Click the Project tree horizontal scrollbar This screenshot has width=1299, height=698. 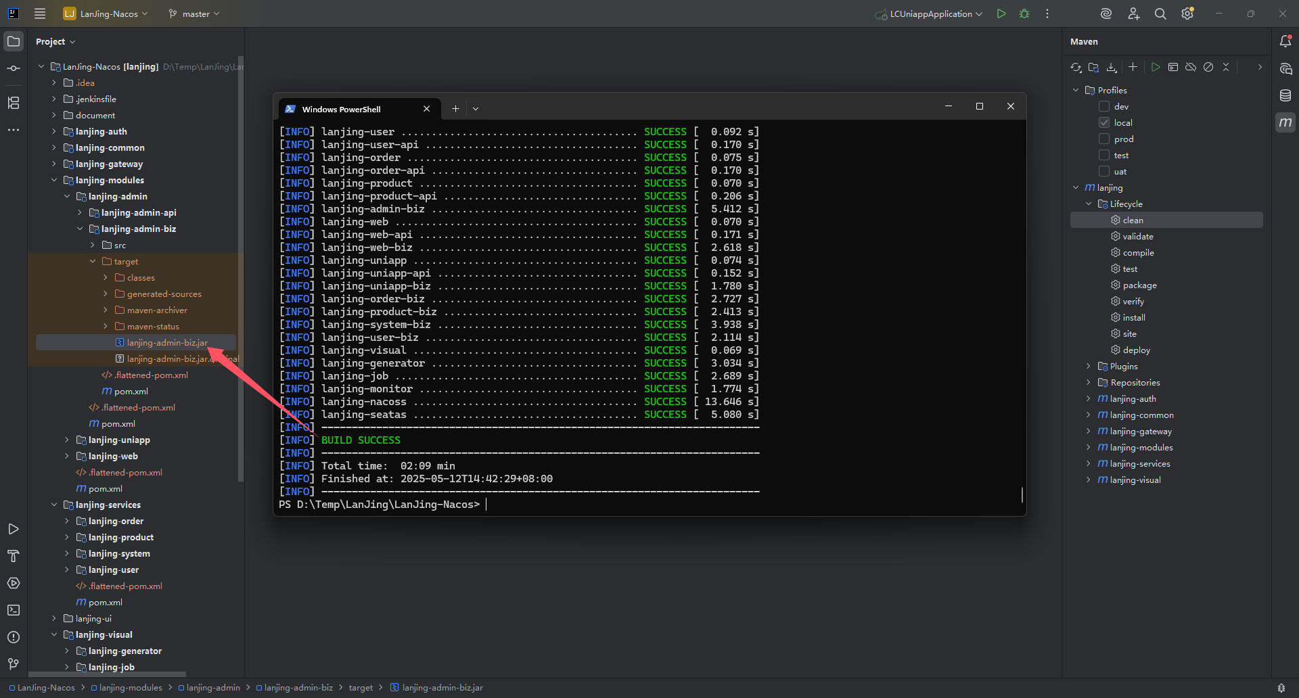point(107,674)
